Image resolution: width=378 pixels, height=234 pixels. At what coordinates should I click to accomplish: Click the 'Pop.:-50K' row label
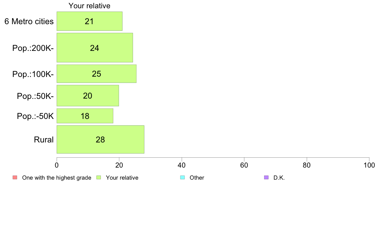click(x=35, y=116)
